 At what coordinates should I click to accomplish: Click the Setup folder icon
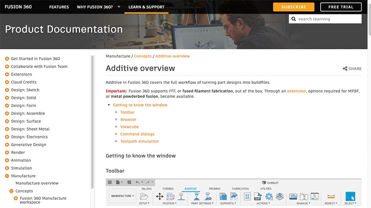[144, 196]
